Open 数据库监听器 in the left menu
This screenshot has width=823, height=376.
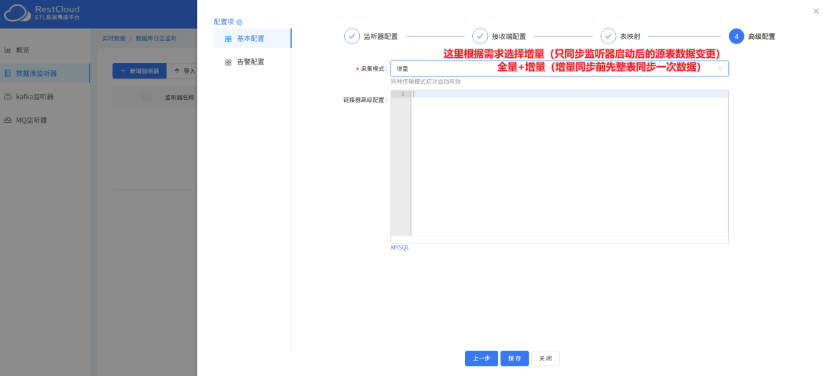click(45, 73)
